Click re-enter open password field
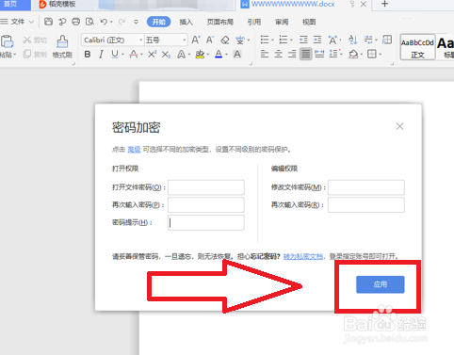This screenshot has height=355, width=454. [x=206, y=205]
